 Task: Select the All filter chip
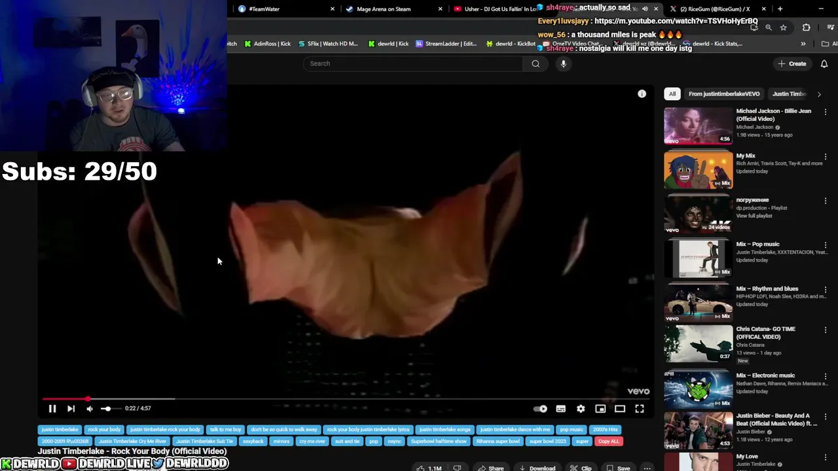click(672, 94)
